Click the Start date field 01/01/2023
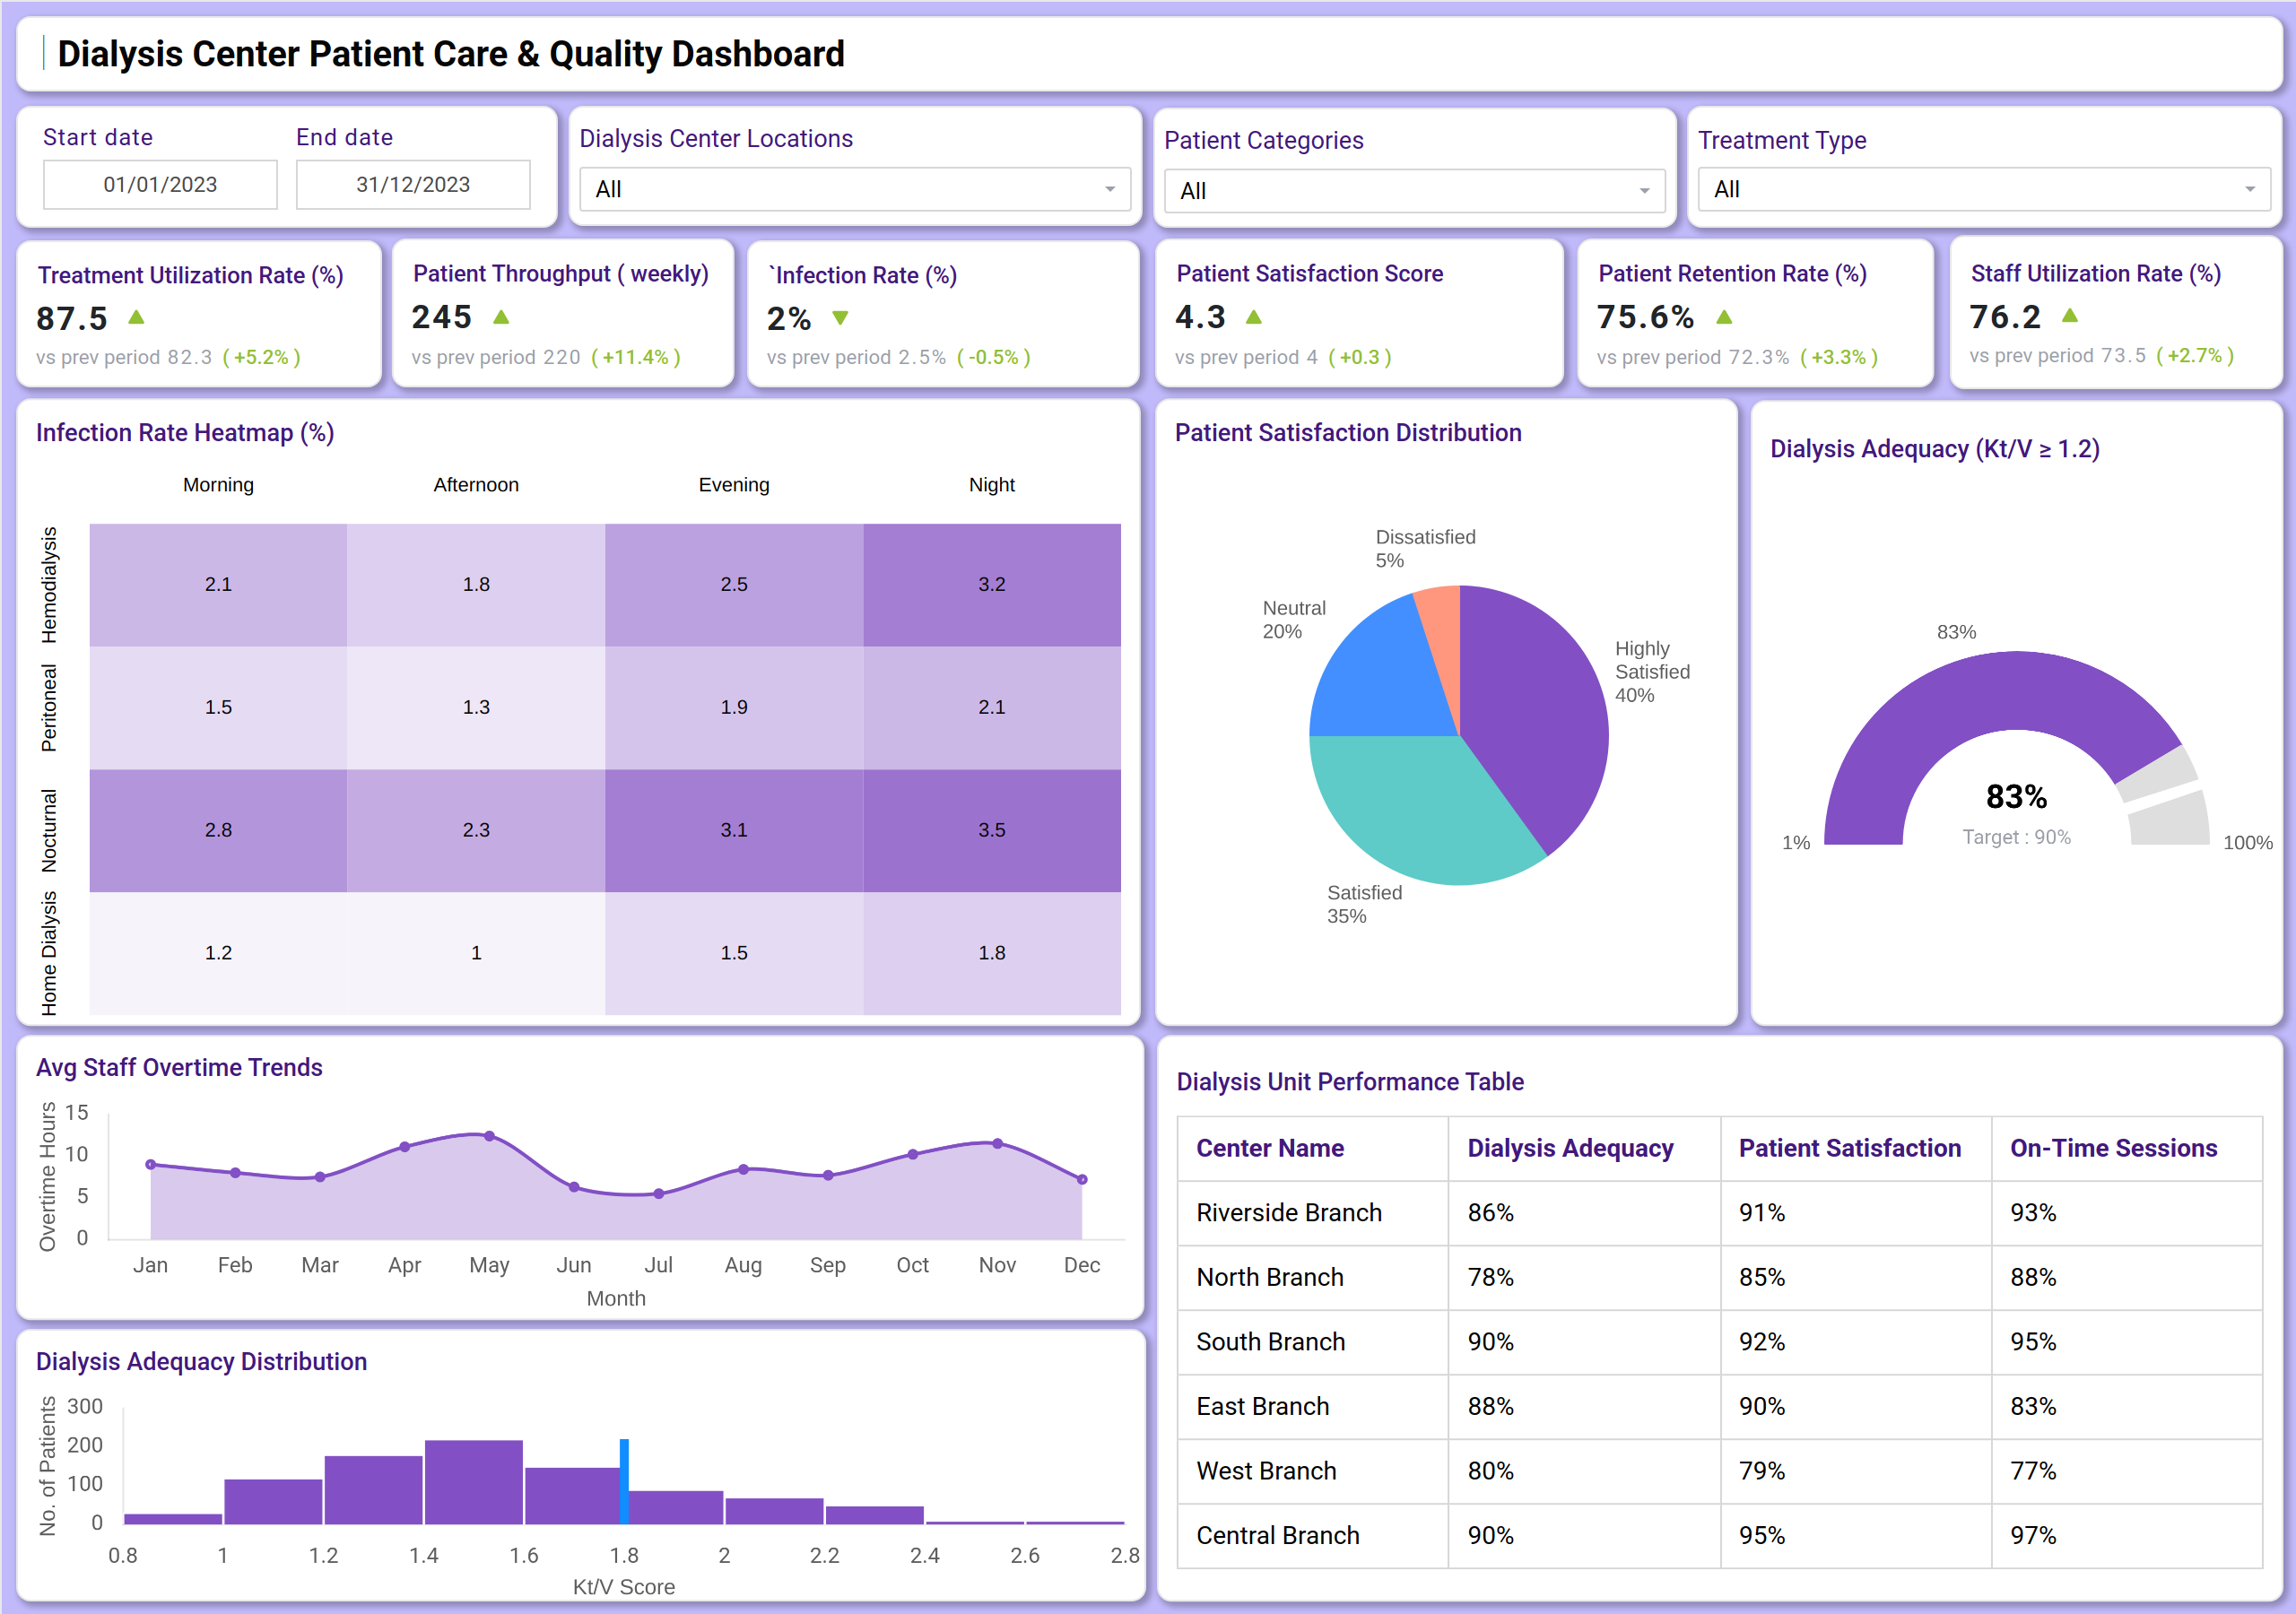Screen dimensions: 2296x1614 point(160,185)
